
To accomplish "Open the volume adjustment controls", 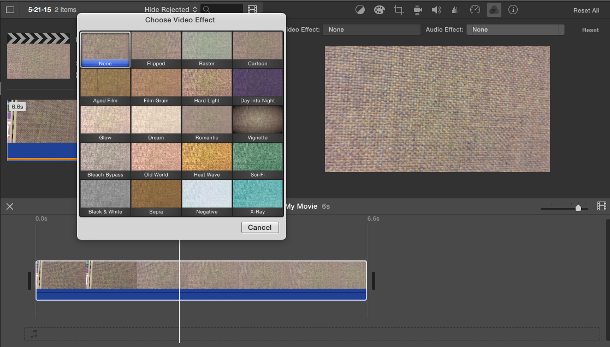I will [436, 10].
